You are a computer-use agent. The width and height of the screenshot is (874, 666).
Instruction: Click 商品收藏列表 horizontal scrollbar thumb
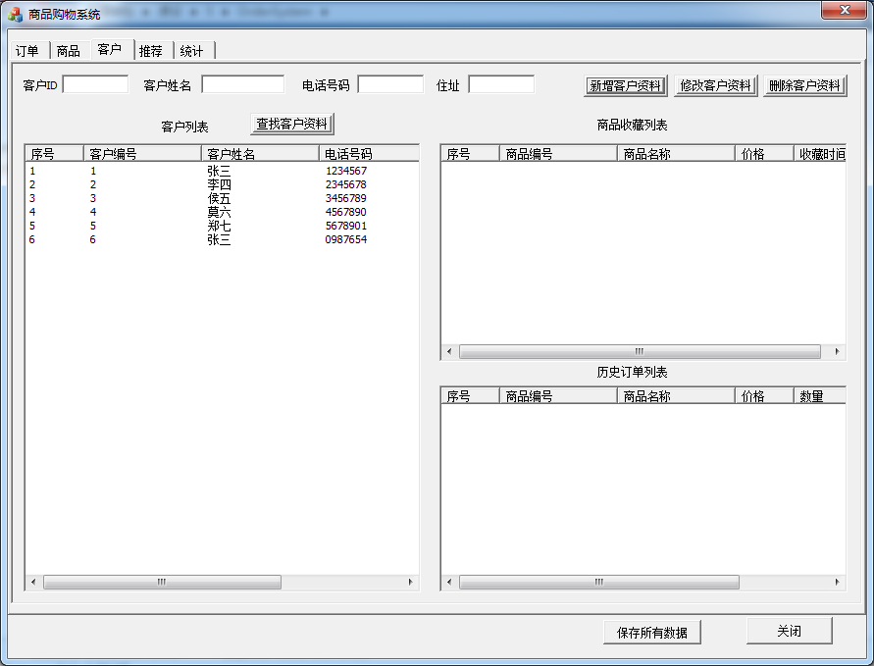pos(640,351)
